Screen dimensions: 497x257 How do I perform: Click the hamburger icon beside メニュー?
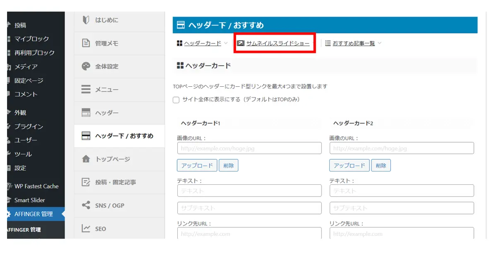[x=86, y=90]
